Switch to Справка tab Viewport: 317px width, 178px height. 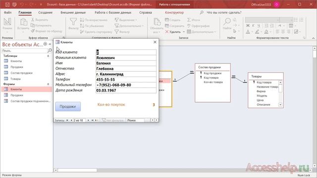pyautogui.click(x=145, y=12)
